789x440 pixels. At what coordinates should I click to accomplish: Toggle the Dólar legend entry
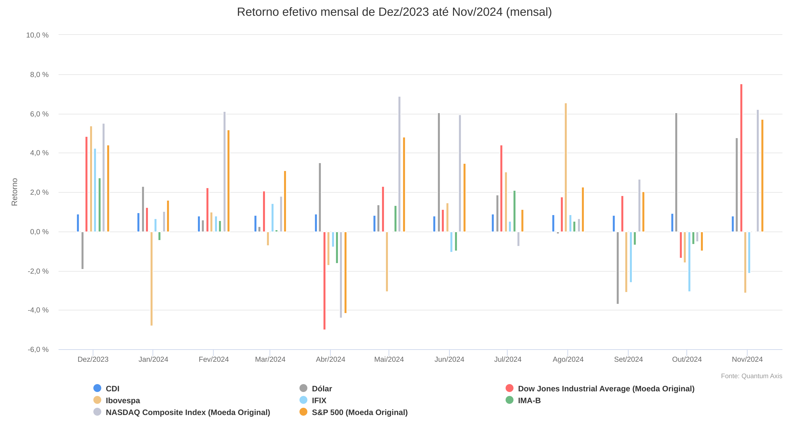[316, 388]
